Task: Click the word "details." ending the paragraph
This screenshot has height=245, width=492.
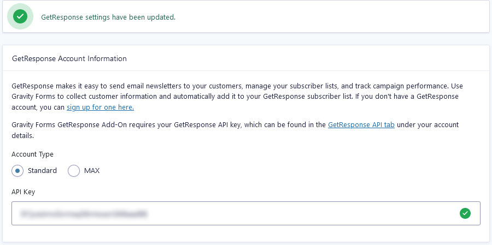Action: click(22, 136)
